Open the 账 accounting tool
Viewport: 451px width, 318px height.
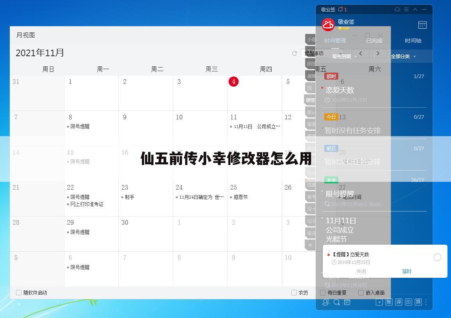(389, 302)
